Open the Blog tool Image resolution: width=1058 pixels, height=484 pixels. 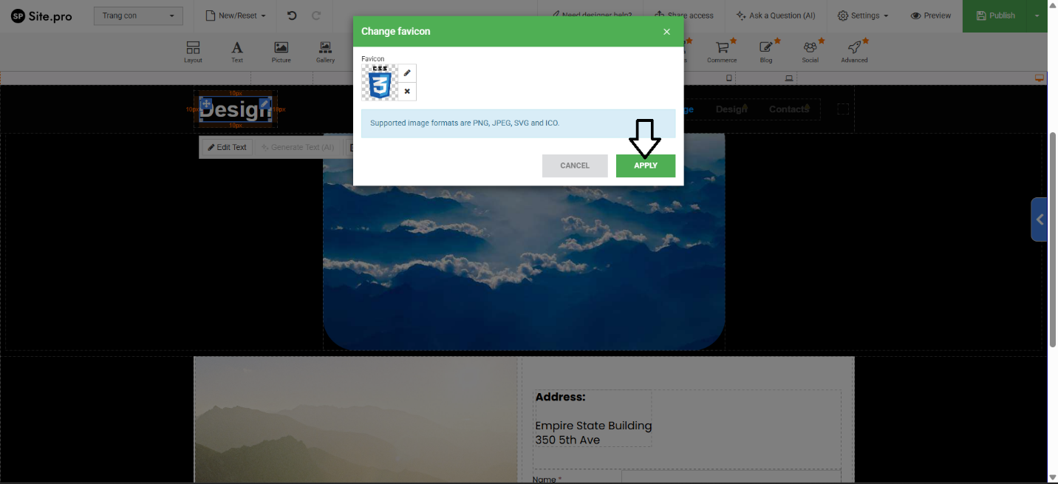[x=766, y=52]
